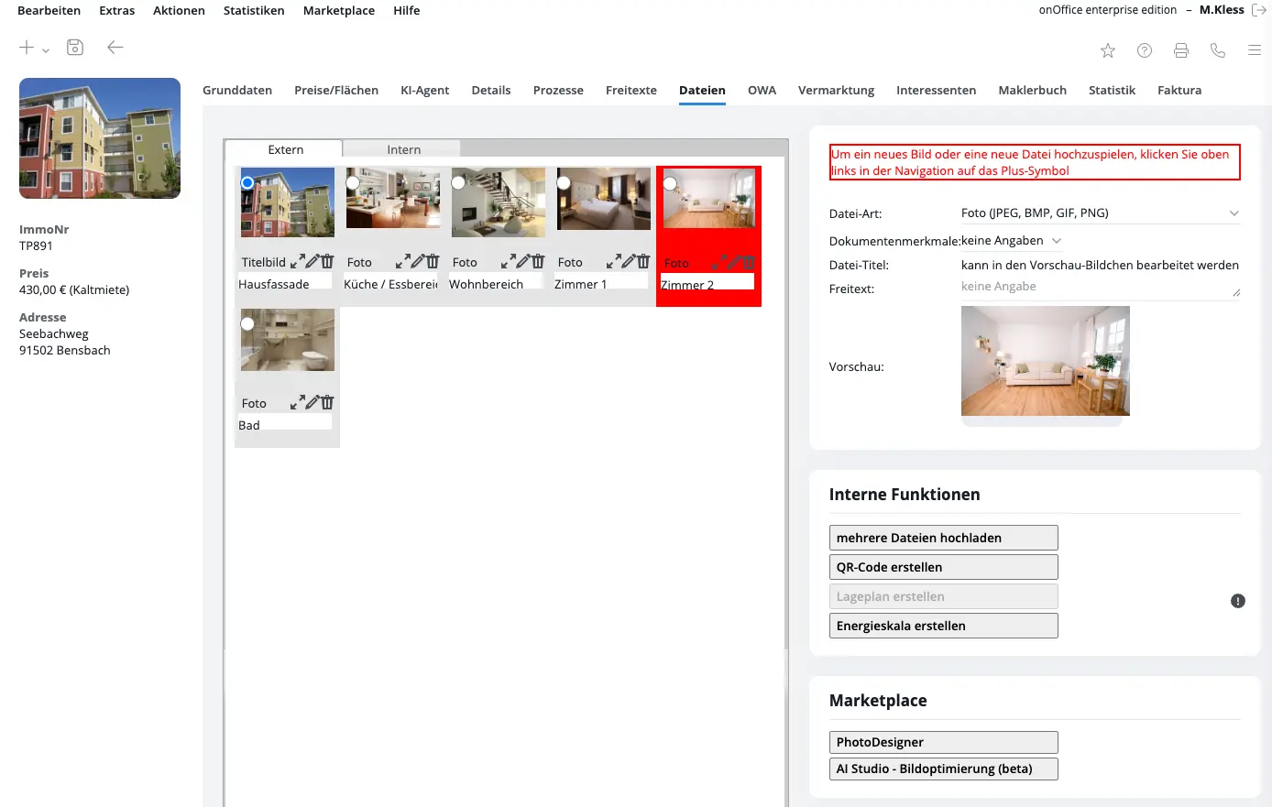Select the Hausfassade radio button
The width and height of the screenshot is (1272, 807).
pyautogui.click(x=247, y=182)
